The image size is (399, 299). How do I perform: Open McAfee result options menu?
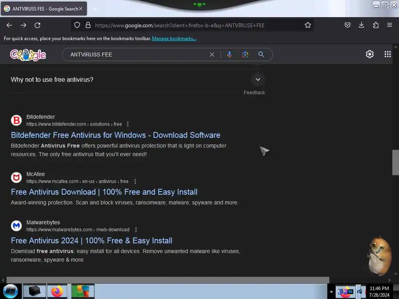point(135,181)
